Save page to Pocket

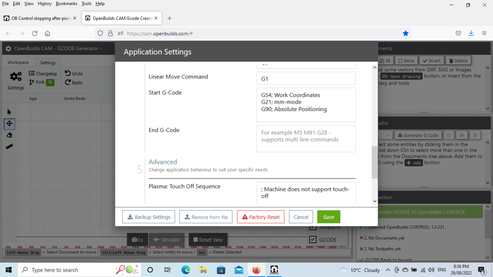click(x=458, y=33)
